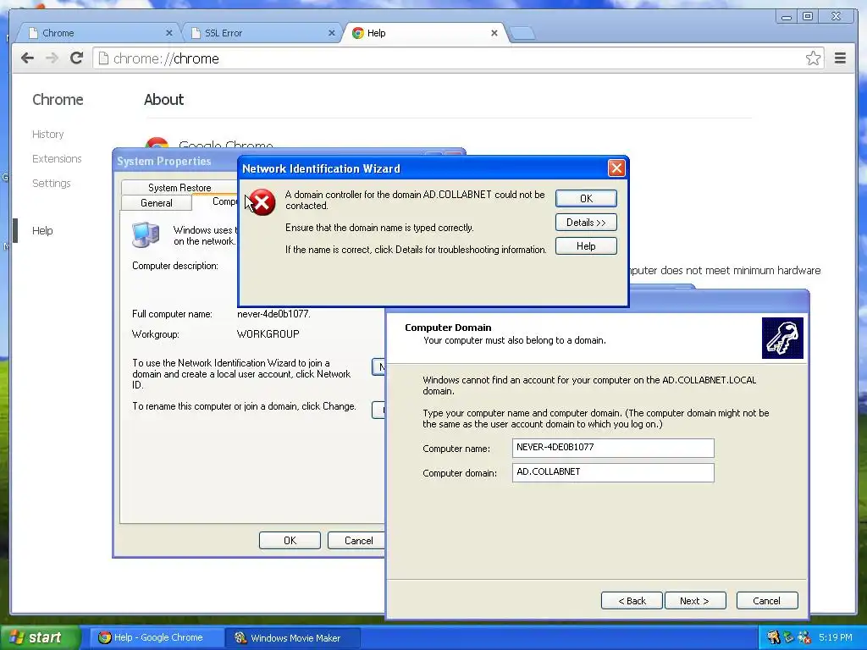Reload the page in Chrome

77,58
